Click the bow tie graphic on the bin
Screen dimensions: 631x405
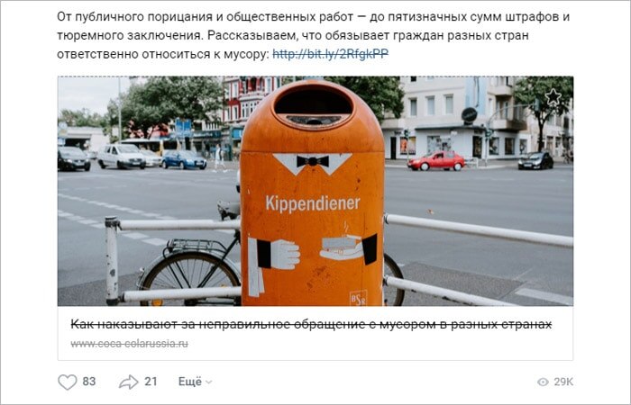tap(313, 161)
